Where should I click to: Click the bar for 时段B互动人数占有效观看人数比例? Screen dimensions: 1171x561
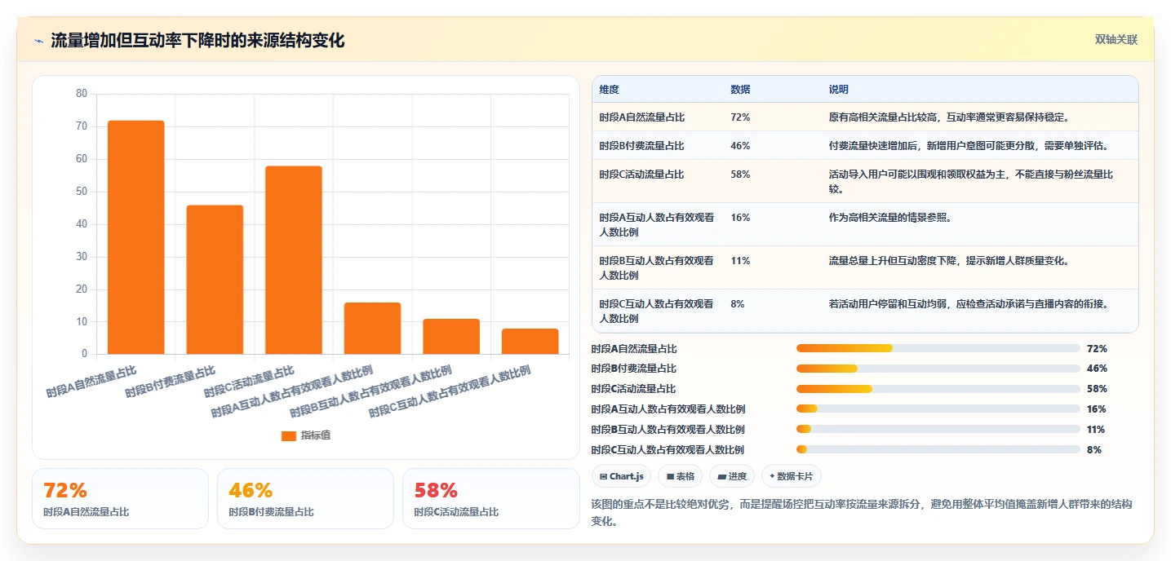[x=451, y=337]
